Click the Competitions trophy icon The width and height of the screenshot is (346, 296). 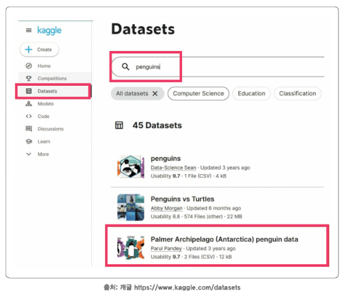(x=29, y=78)
